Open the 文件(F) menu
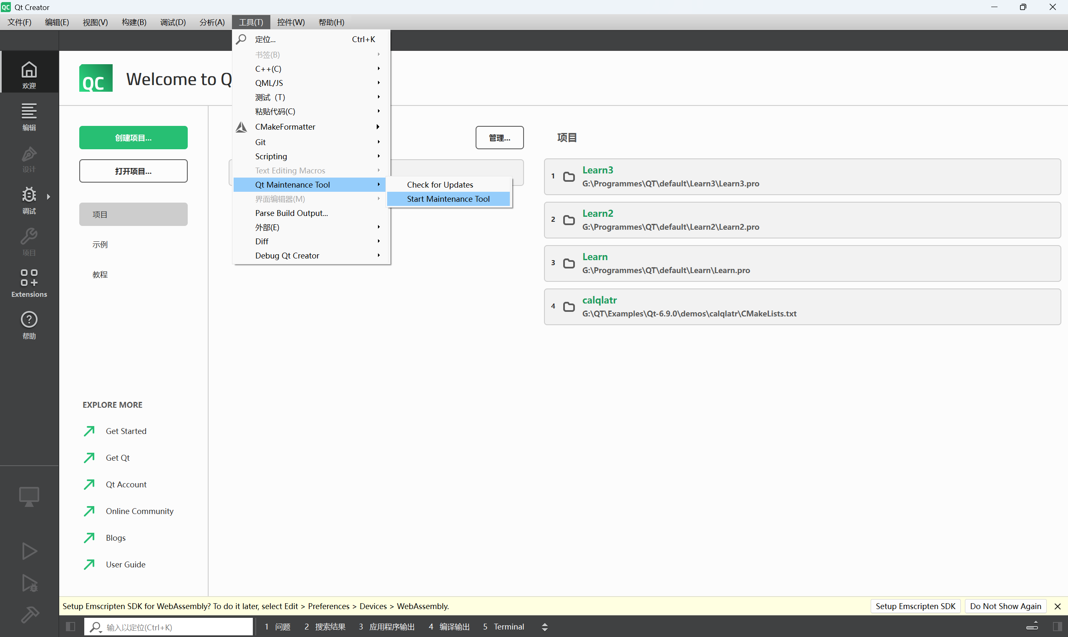Image resolution: width=1068 pixels, height=637 pixels. click(x=19, y=22)
